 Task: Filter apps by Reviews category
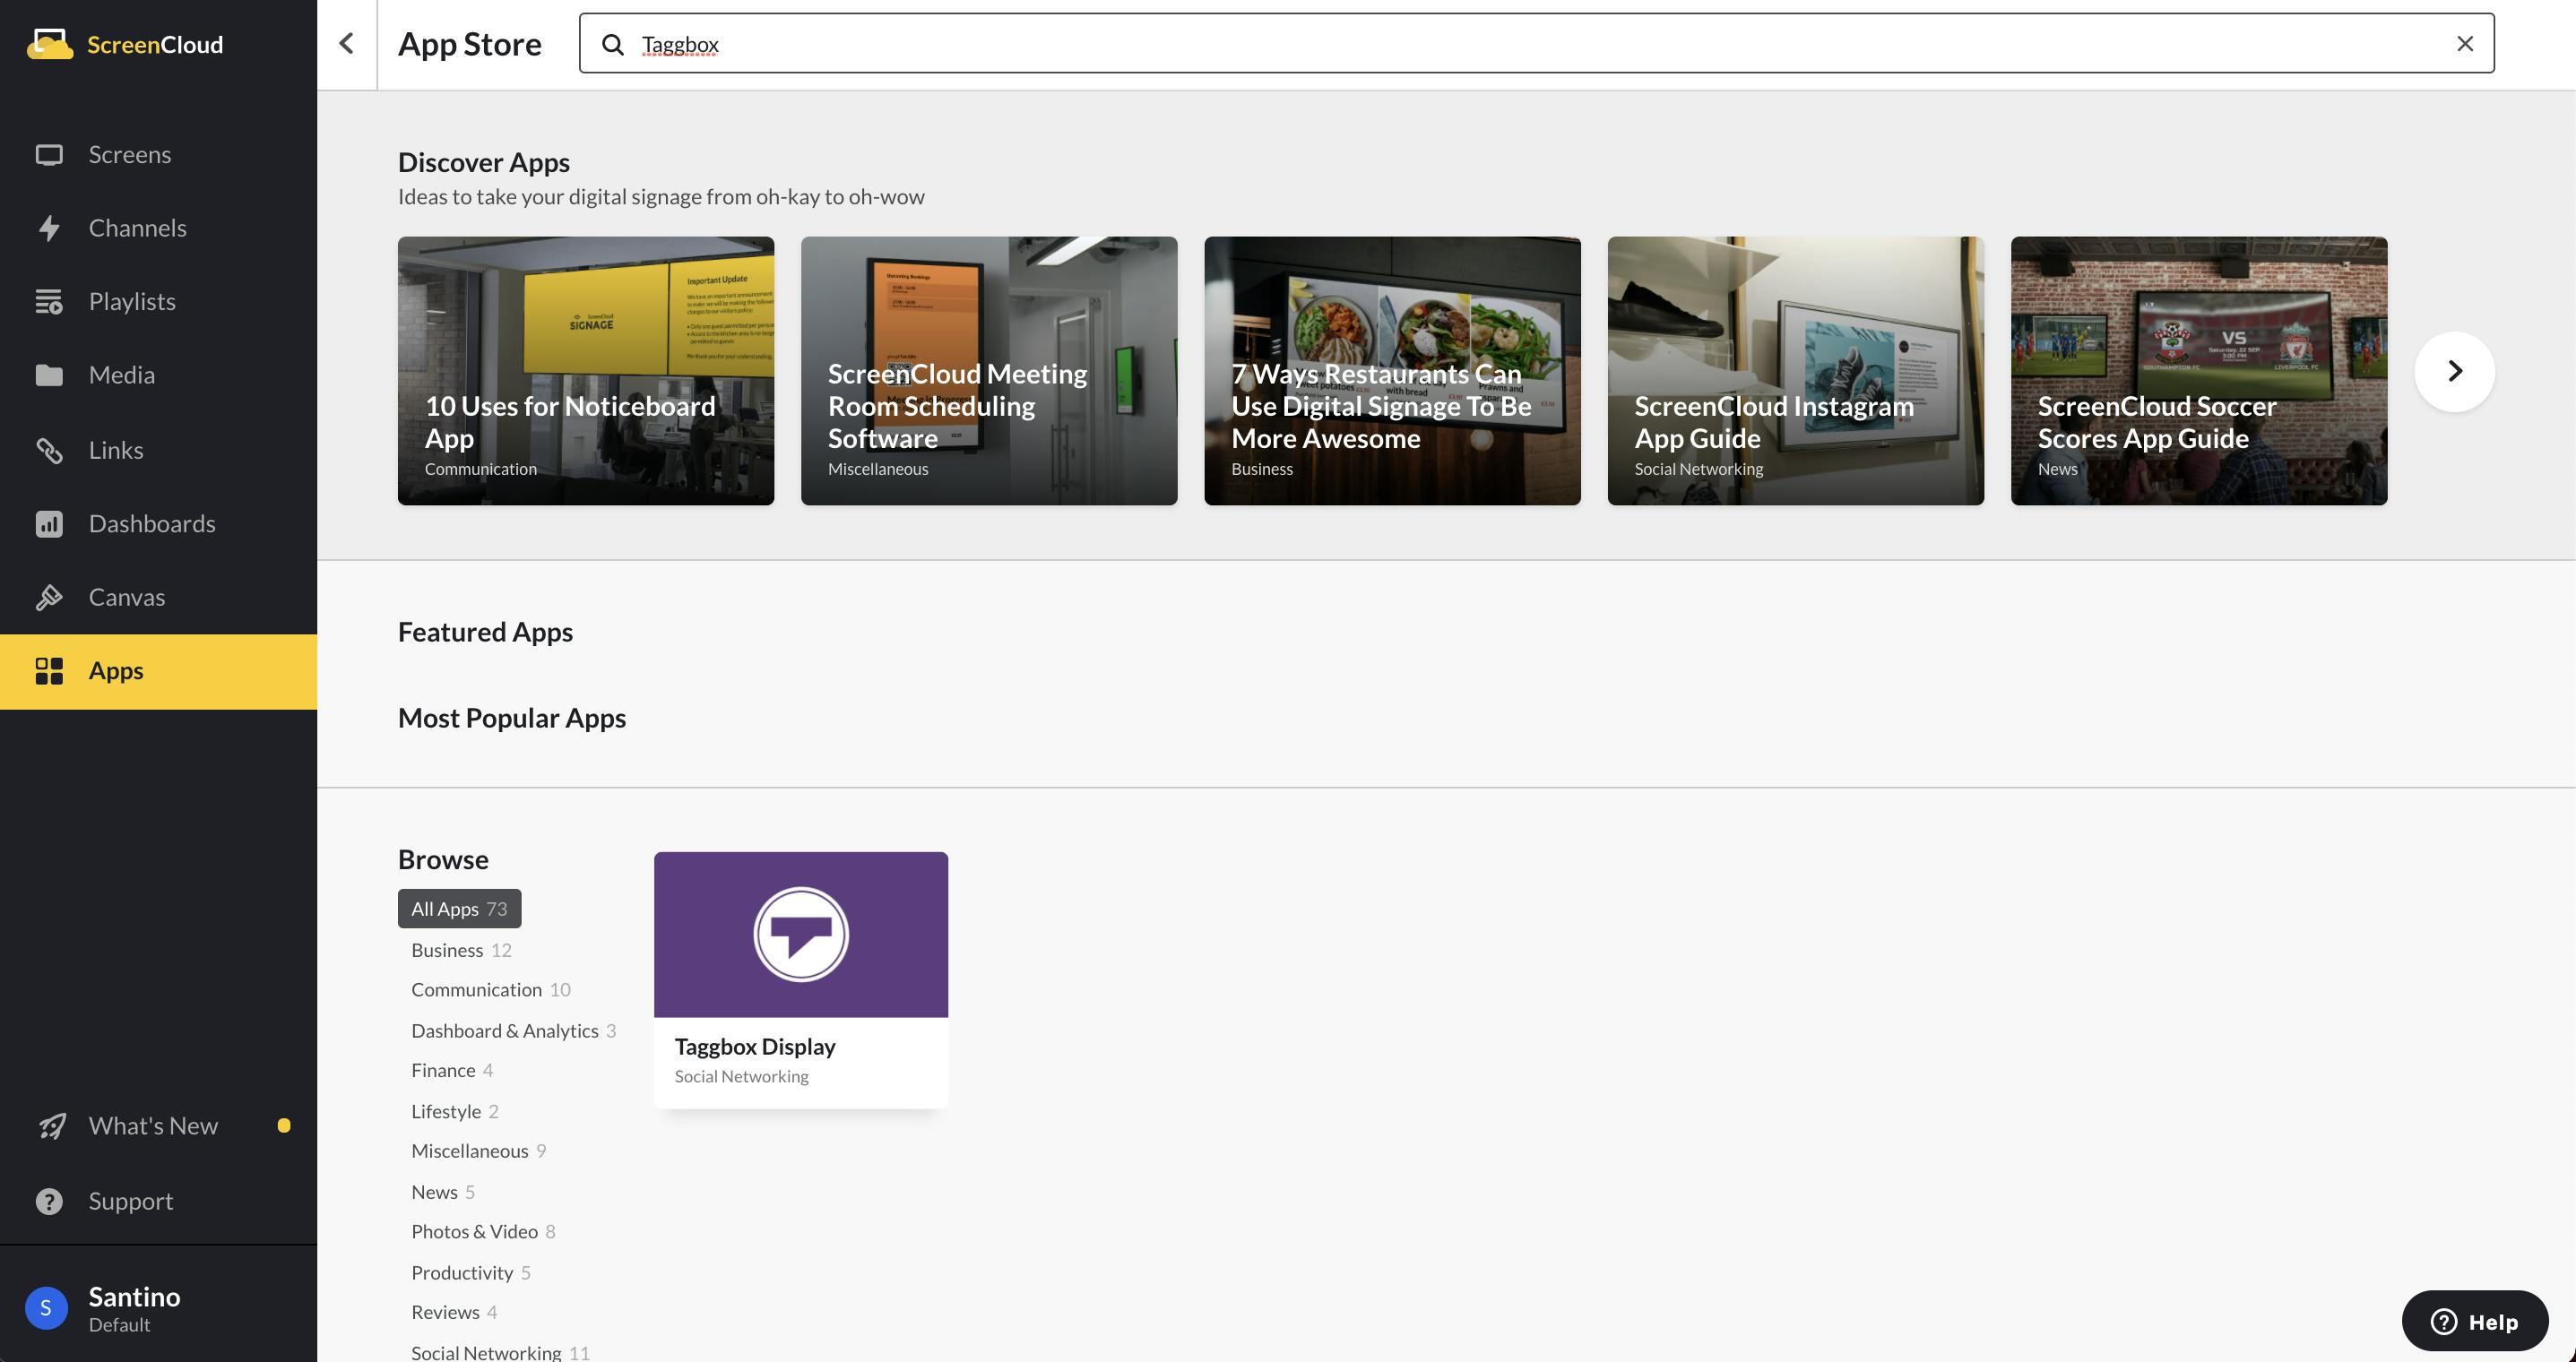[454, 1312]
